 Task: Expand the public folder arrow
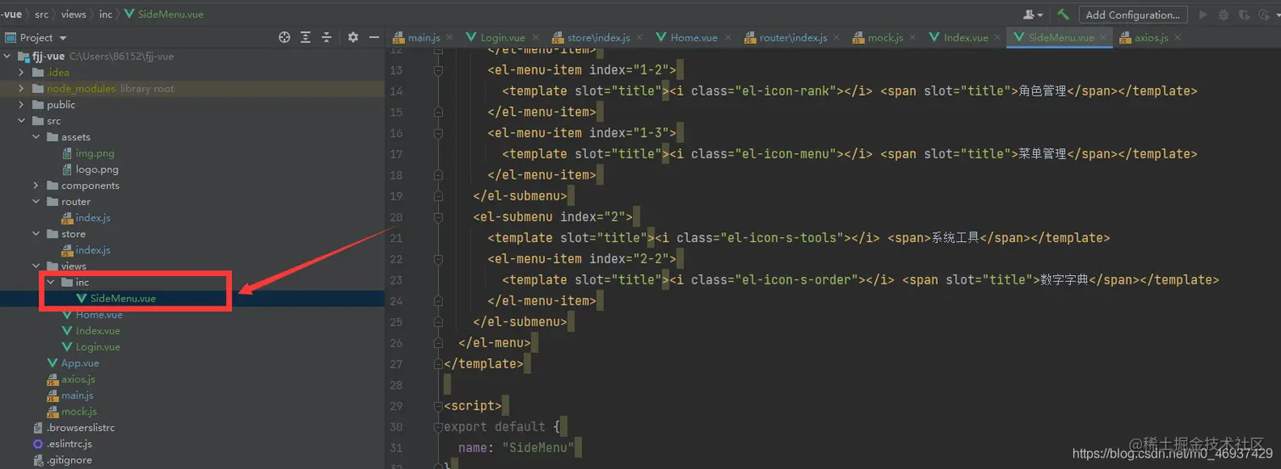pyautogui.click(x=22, y=104)
